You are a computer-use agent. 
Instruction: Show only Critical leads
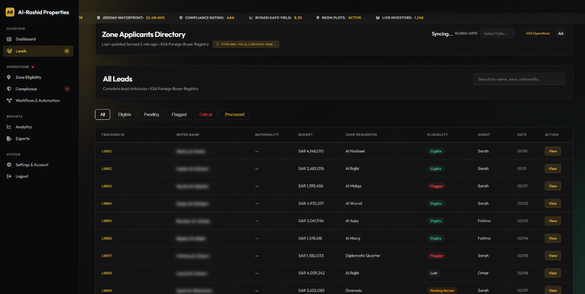tap(206, 115)
